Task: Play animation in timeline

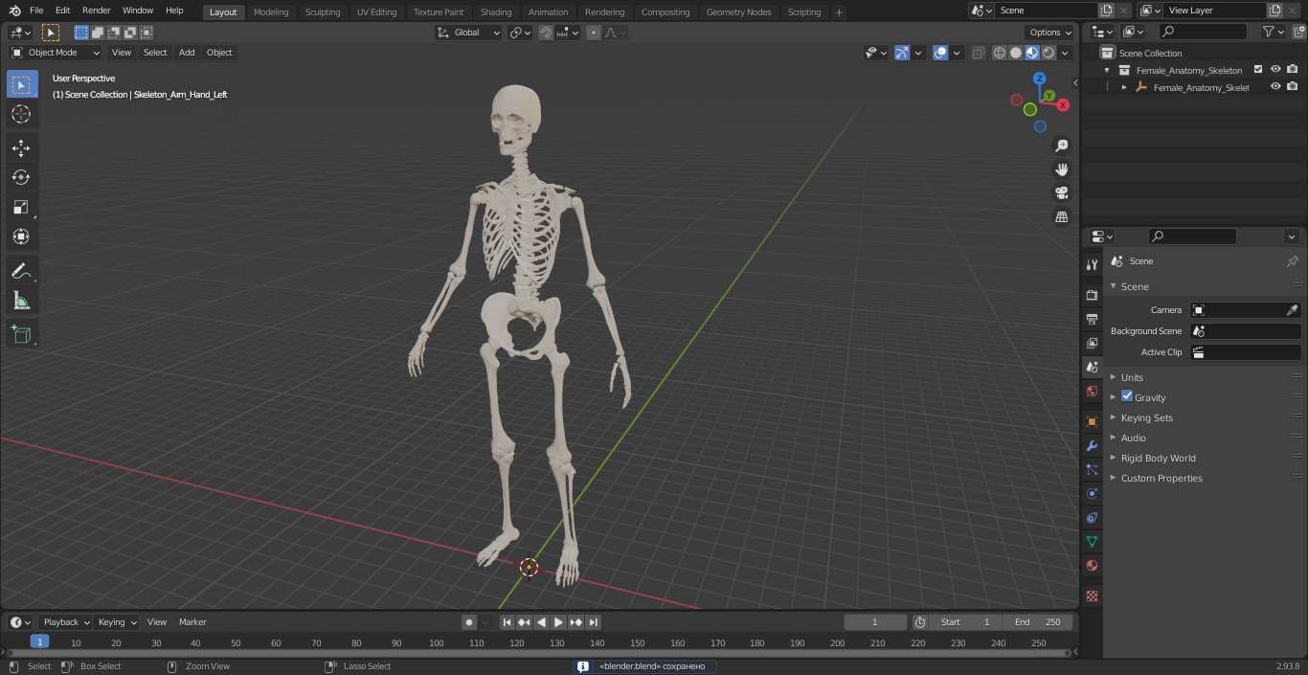Action: (558, 622)
